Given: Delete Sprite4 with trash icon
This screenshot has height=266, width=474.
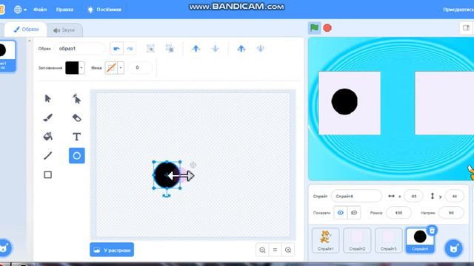Looking at the screenshot, I should (x=433, y=231).
